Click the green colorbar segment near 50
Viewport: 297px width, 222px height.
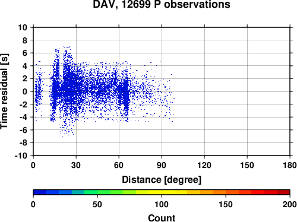104,192
